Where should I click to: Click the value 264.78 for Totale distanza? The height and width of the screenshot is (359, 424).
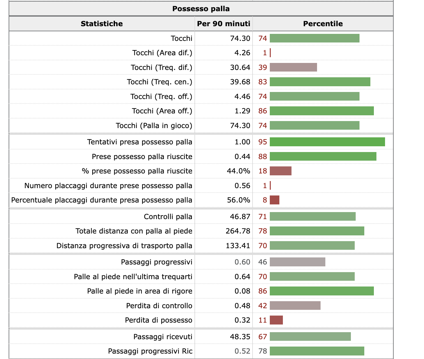pos(238,231)
